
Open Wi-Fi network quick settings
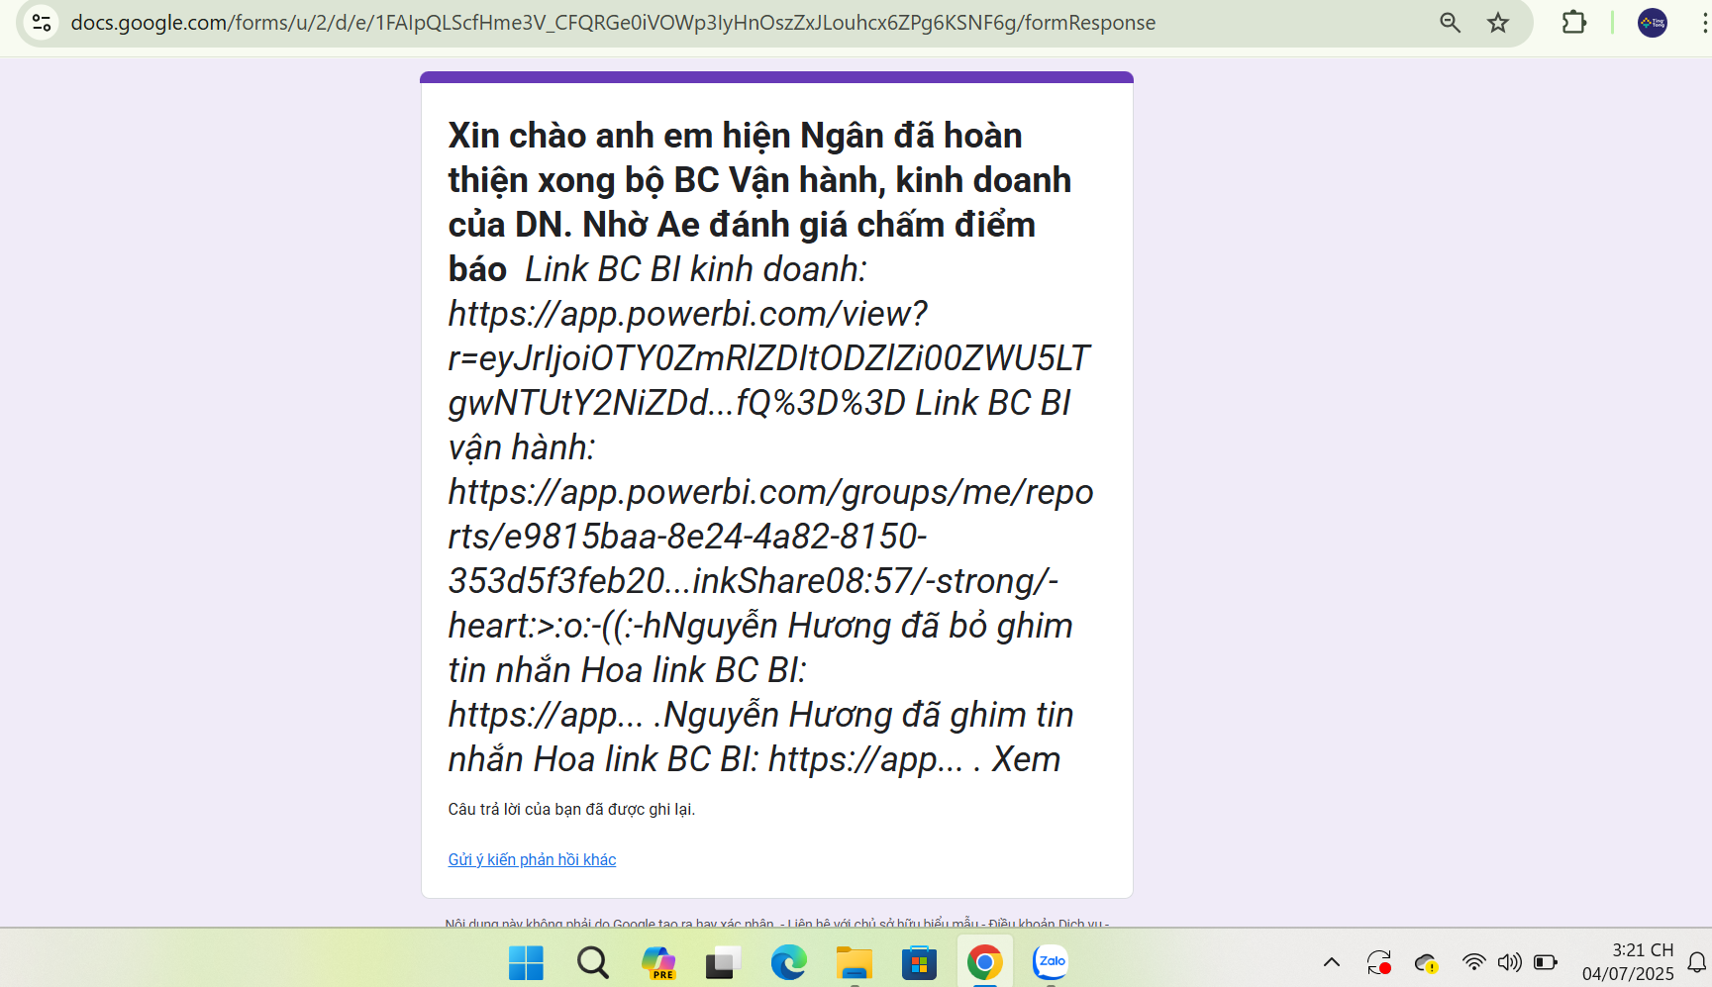(1473, 962)
